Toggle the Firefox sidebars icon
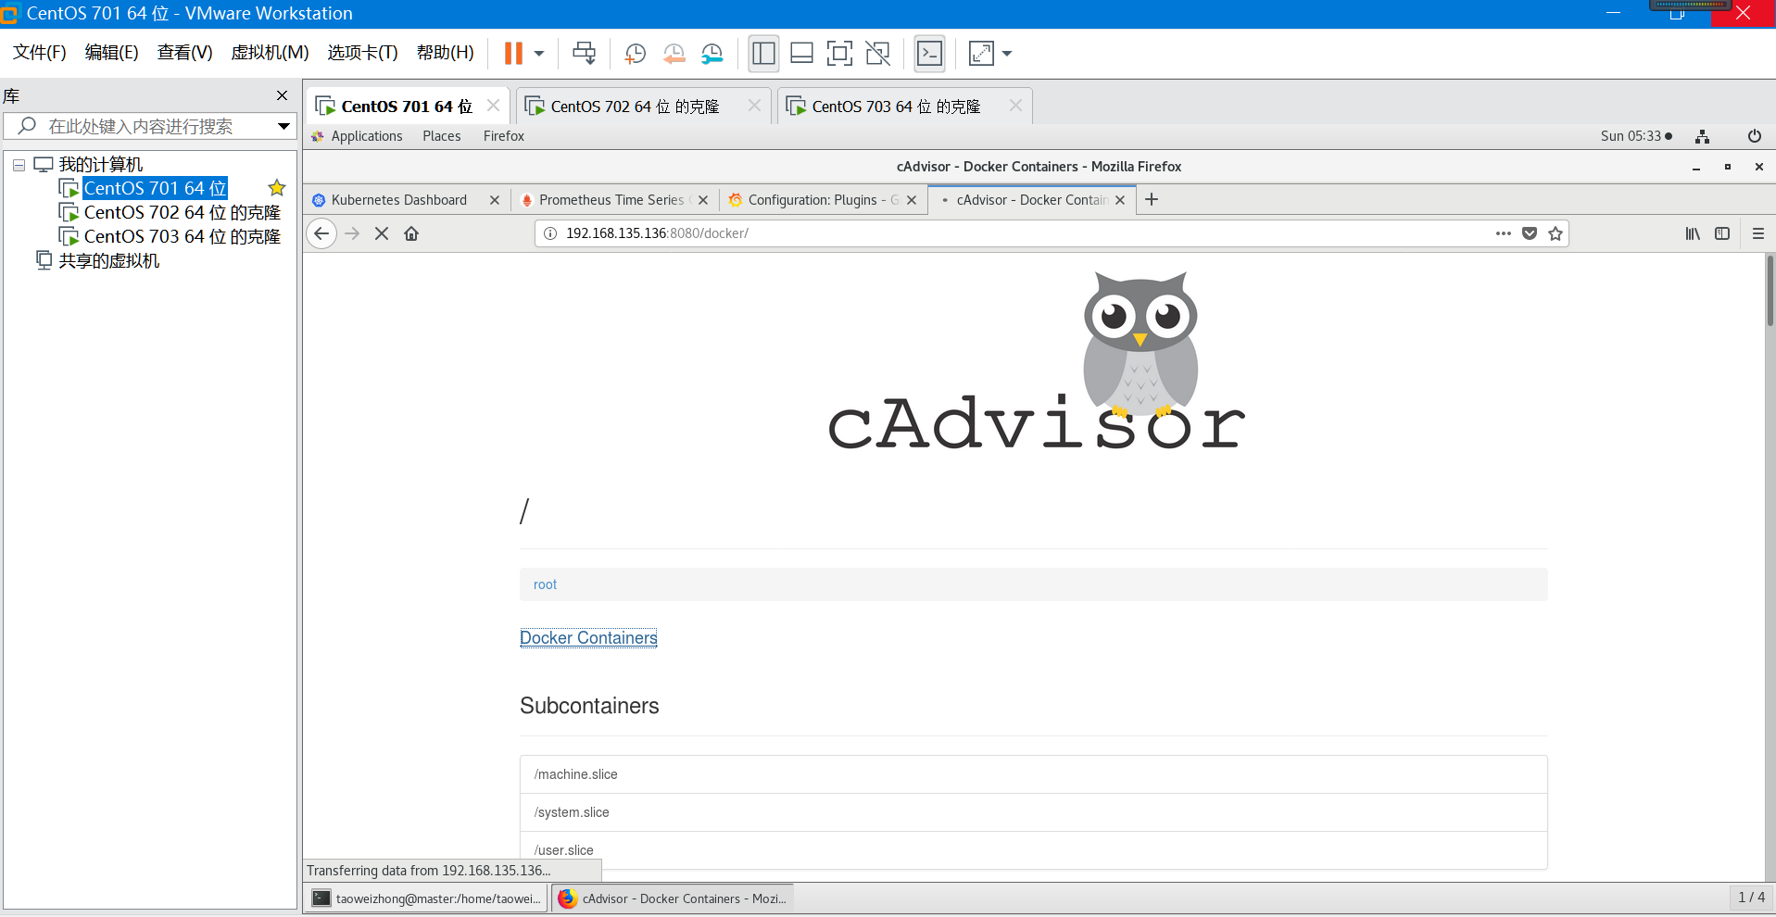Viewport: 1776px width, 917px height. click(x=1722, y=233)
